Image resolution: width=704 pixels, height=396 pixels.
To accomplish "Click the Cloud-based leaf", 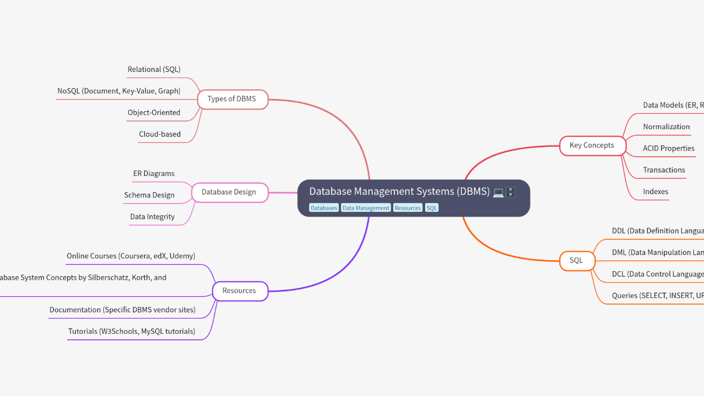I will [x=159, y=134].
